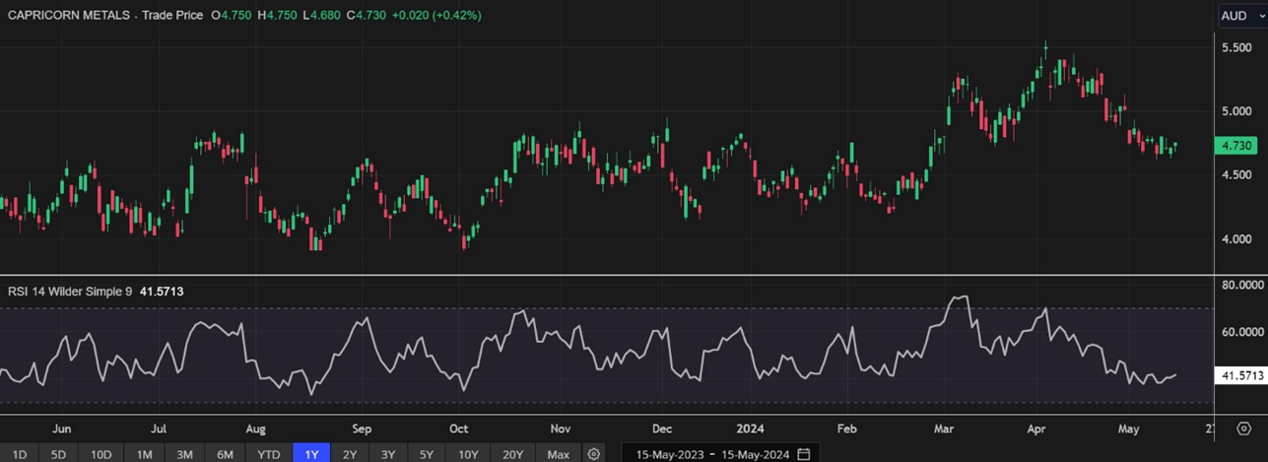The height and width of the screenshot is (462, 1268).
Task: Select the 1D time range
Action: tap(20, 454)
